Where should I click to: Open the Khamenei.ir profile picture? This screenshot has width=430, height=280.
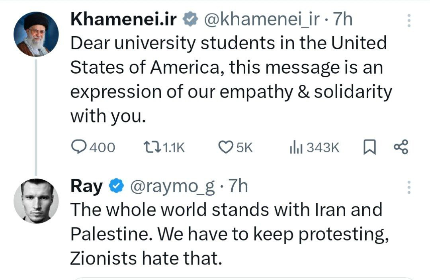point(36,35)
